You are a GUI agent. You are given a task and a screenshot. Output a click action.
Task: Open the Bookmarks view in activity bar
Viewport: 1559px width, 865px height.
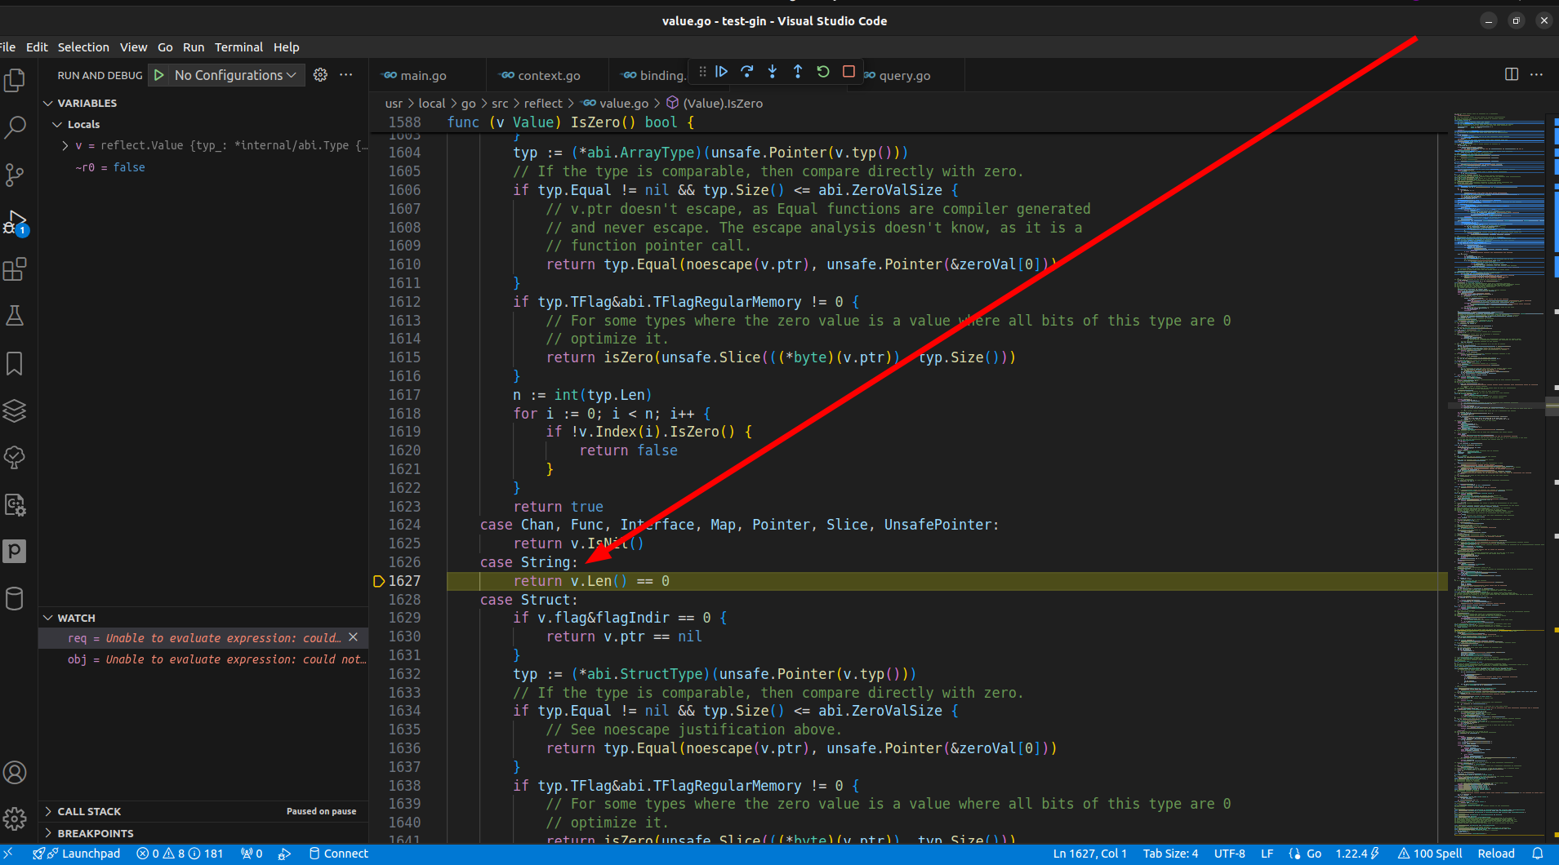15,363
